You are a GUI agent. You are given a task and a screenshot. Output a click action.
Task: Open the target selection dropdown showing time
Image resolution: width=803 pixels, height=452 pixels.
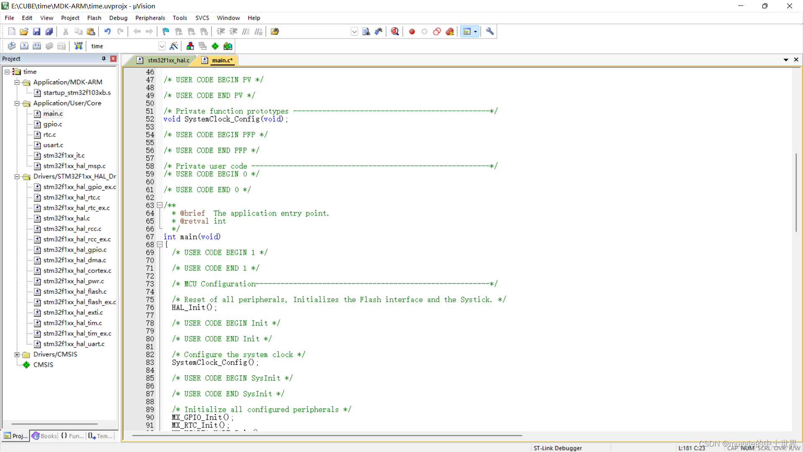(x=162, y=46)
